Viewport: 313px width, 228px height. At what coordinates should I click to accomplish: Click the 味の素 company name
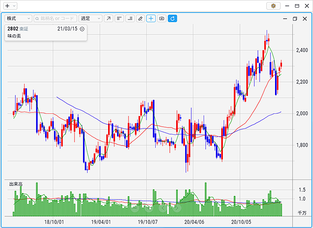pos(14,36)
